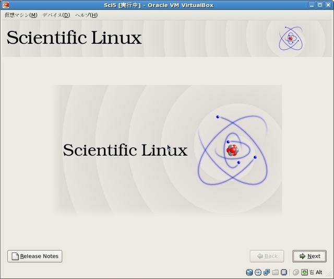Click the Release Notes button
Viewport: 334px width, 279px height.
[35, 256]
